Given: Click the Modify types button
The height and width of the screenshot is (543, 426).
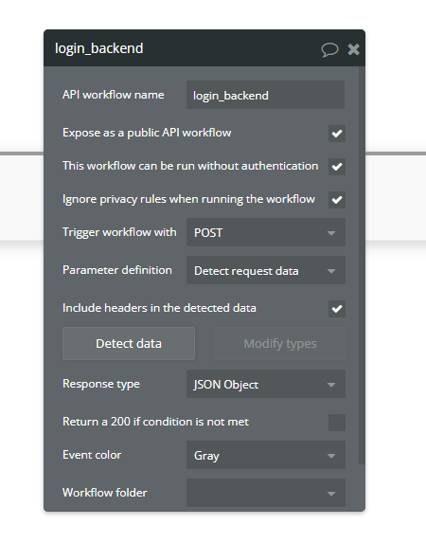Looking at the screenshot, I should point(280,344).
